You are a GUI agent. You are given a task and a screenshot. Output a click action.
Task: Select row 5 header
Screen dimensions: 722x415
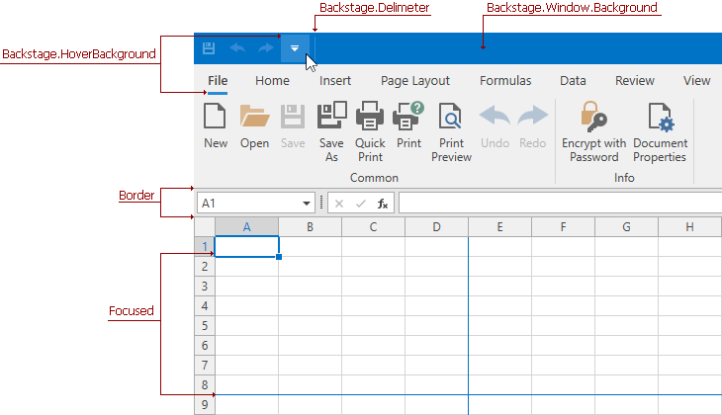[205, 326]
